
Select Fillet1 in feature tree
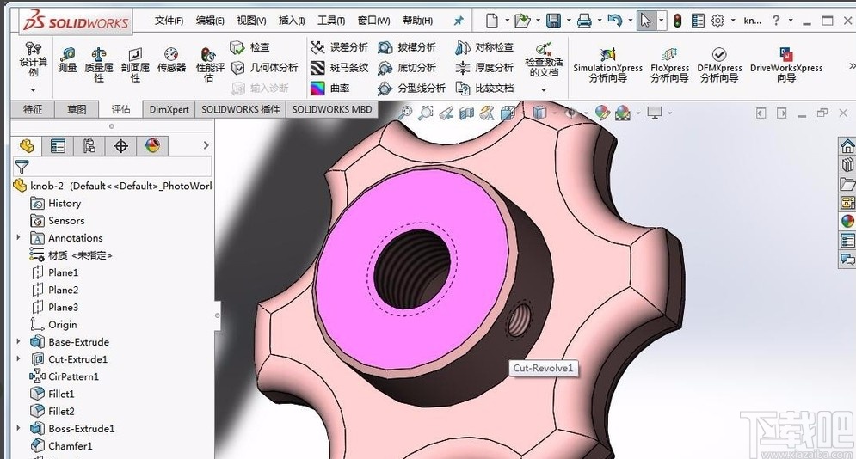tap(52, 394)
